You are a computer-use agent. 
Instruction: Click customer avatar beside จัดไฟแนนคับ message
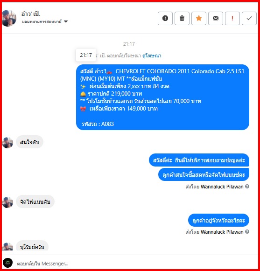(x=7, y=202)
